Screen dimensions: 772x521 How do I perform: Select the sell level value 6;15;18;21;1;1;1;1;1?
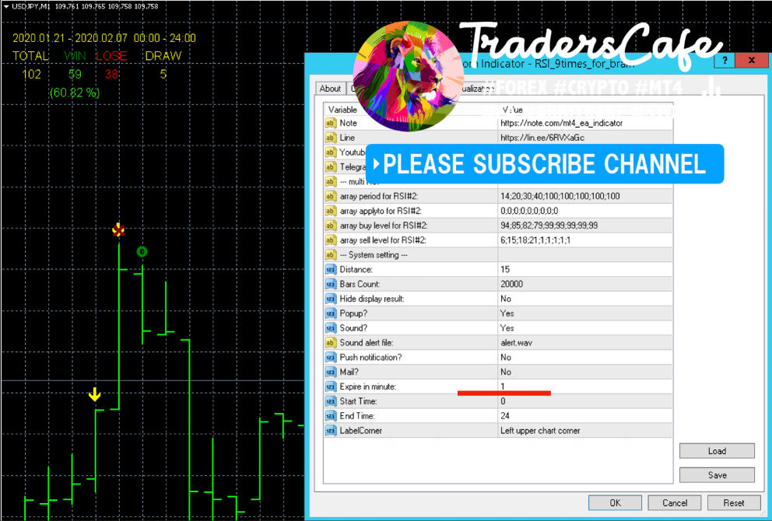tap(535, 240)
